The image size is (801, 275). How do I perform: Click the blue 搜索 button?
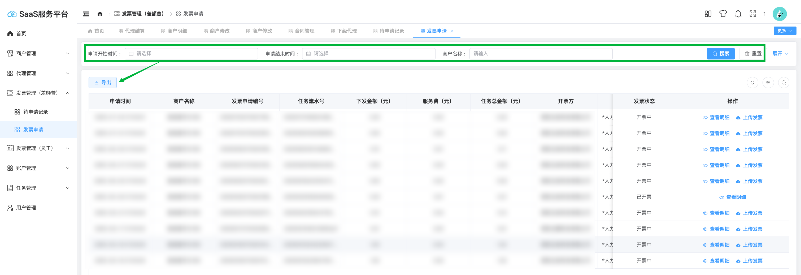click(x=720, y=54)
